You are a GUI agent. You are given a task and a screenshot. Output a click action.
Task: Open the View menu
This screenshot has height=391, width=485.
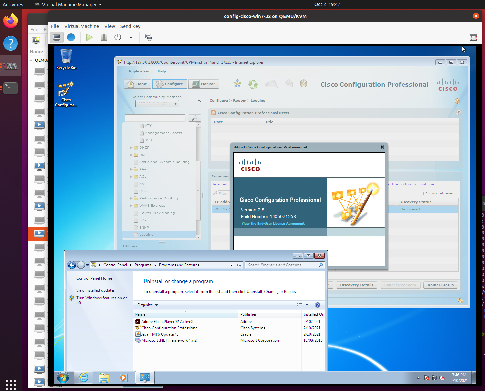(x=110, y=26)
